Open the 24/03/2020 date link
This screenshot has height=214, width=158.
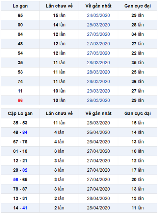(98, 15)
